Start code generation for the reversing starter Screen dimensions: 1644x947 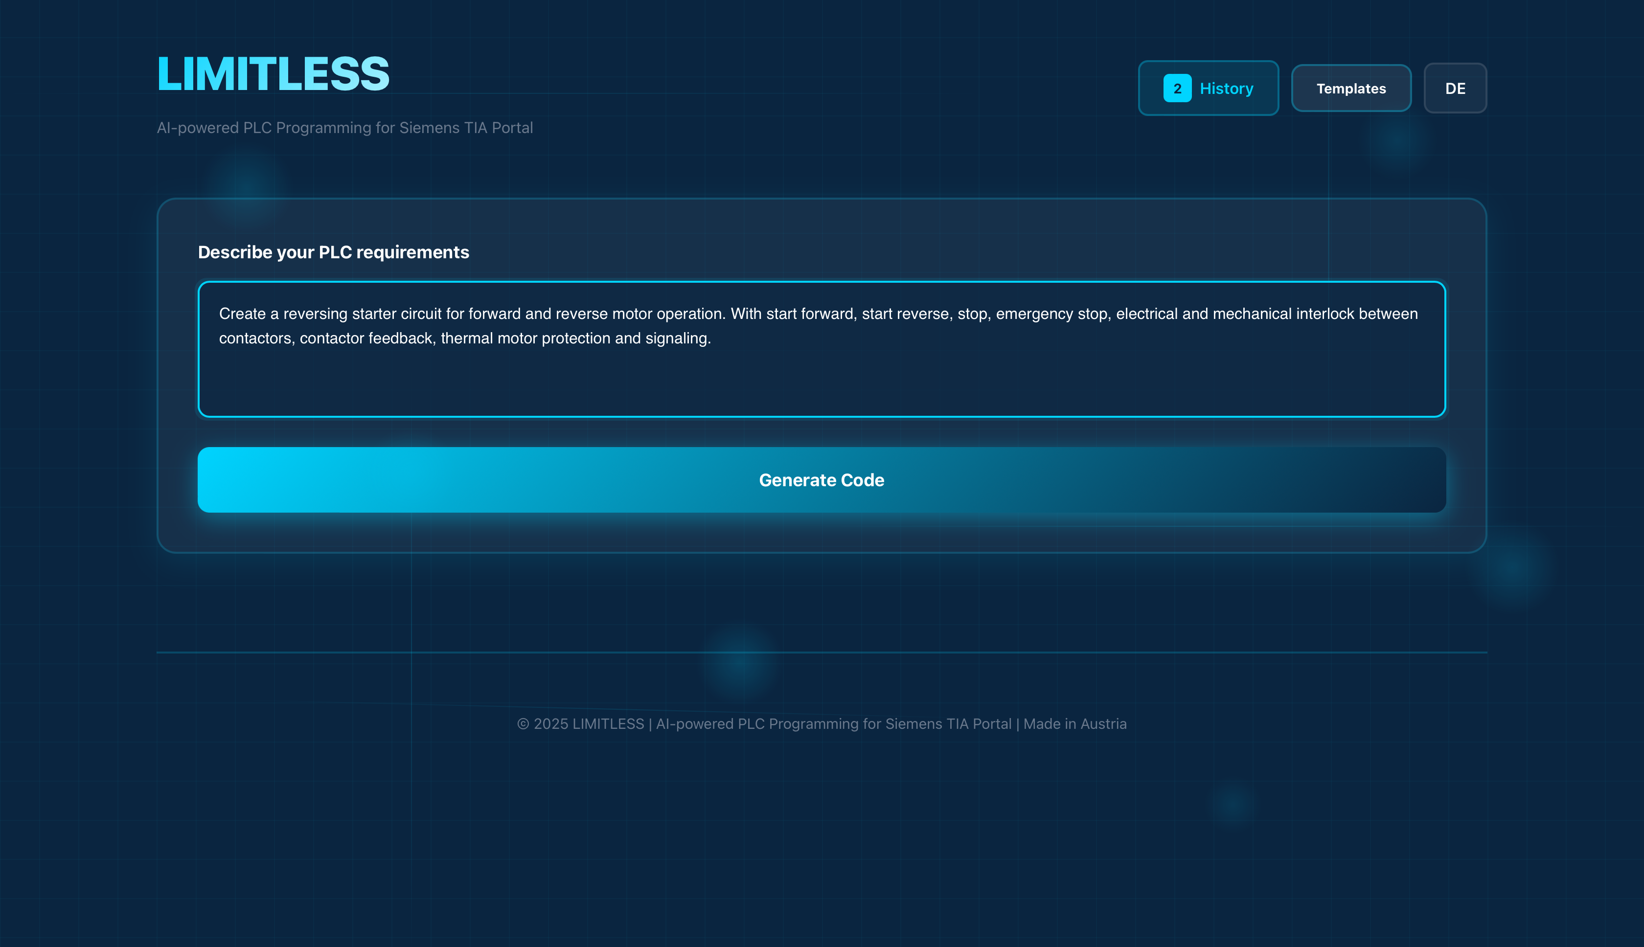[822, 480]
